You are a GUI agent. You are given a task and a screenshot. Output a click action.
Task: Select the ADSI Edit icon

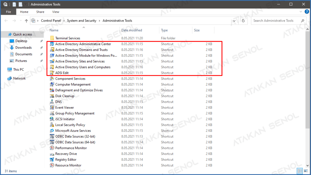pyautogui.click(x=52, y=73)
